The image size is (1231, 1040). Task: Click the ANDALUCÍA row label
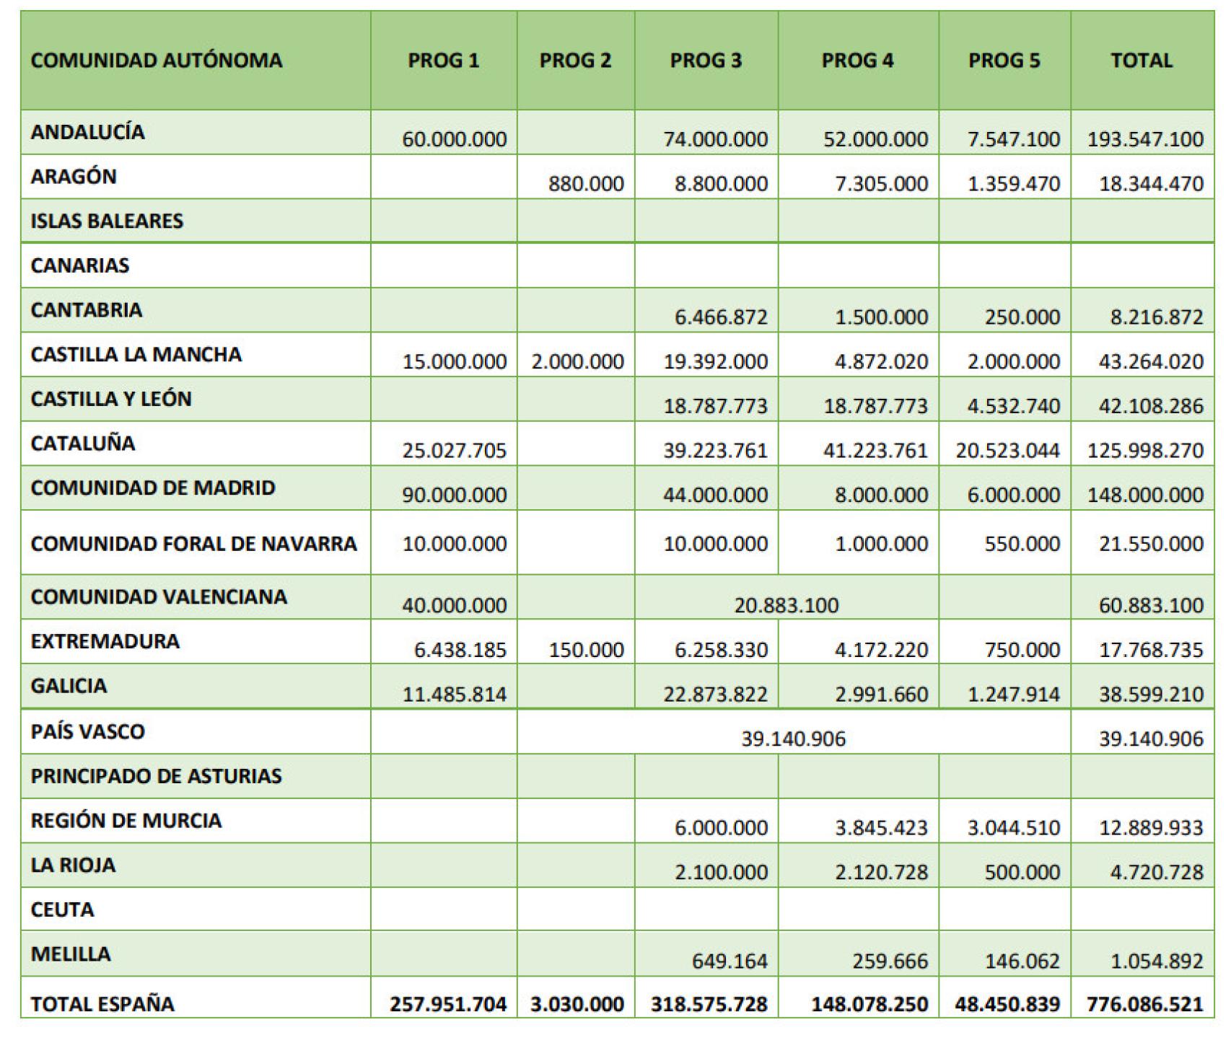pyautogui.click(x=87, y=132)
